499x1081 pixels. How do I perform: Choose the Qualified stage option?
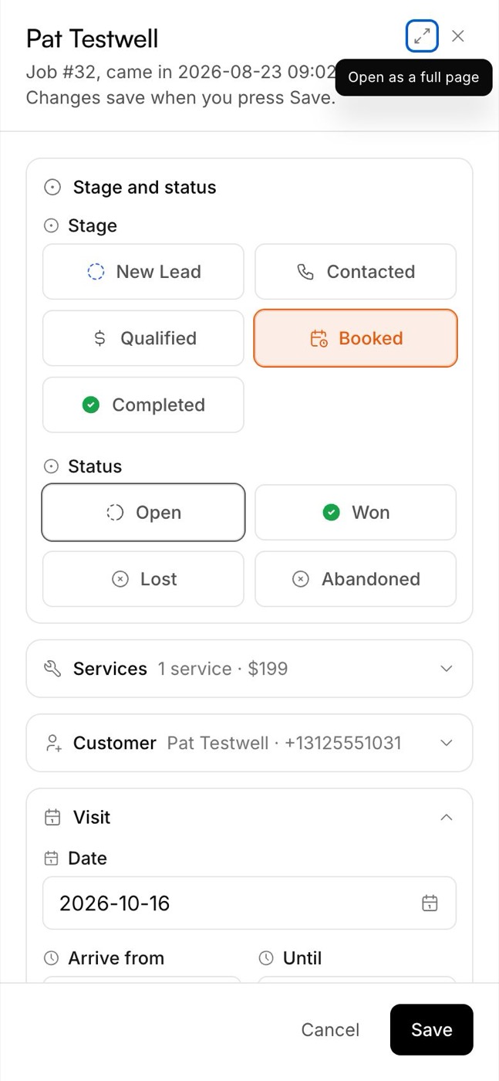point(143,338)
